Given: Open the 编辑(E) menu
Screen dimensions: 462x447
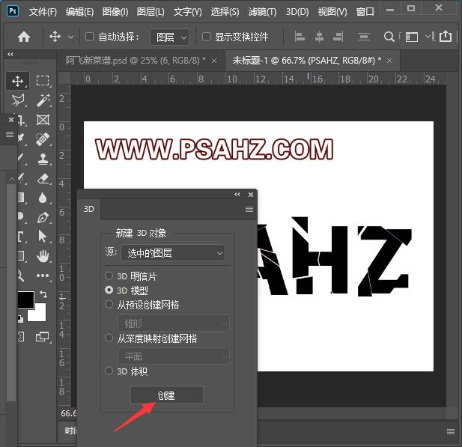Looking at the screenshot, I should pyautogui.click(x=79, y=12).
